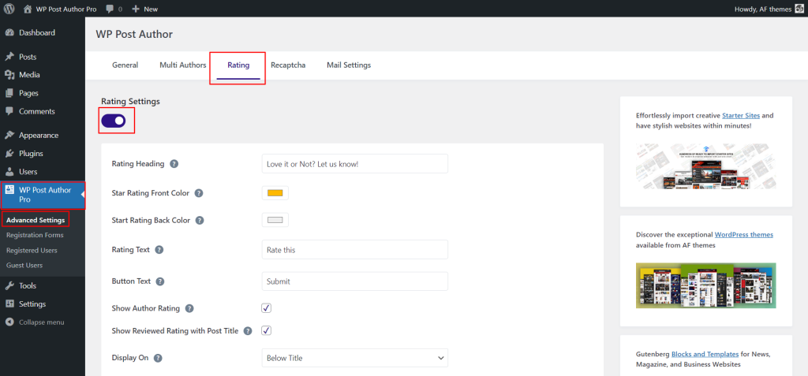This screenshot has height=376, width=808.
Task: Click help icon next to Show Author Rating
Action: pos(189,308)
